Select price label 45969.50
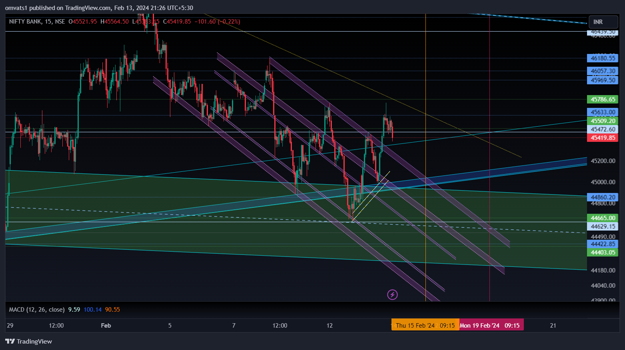This screenshot has width=625, height=350. pyautogui.click(x=603, y=80)
